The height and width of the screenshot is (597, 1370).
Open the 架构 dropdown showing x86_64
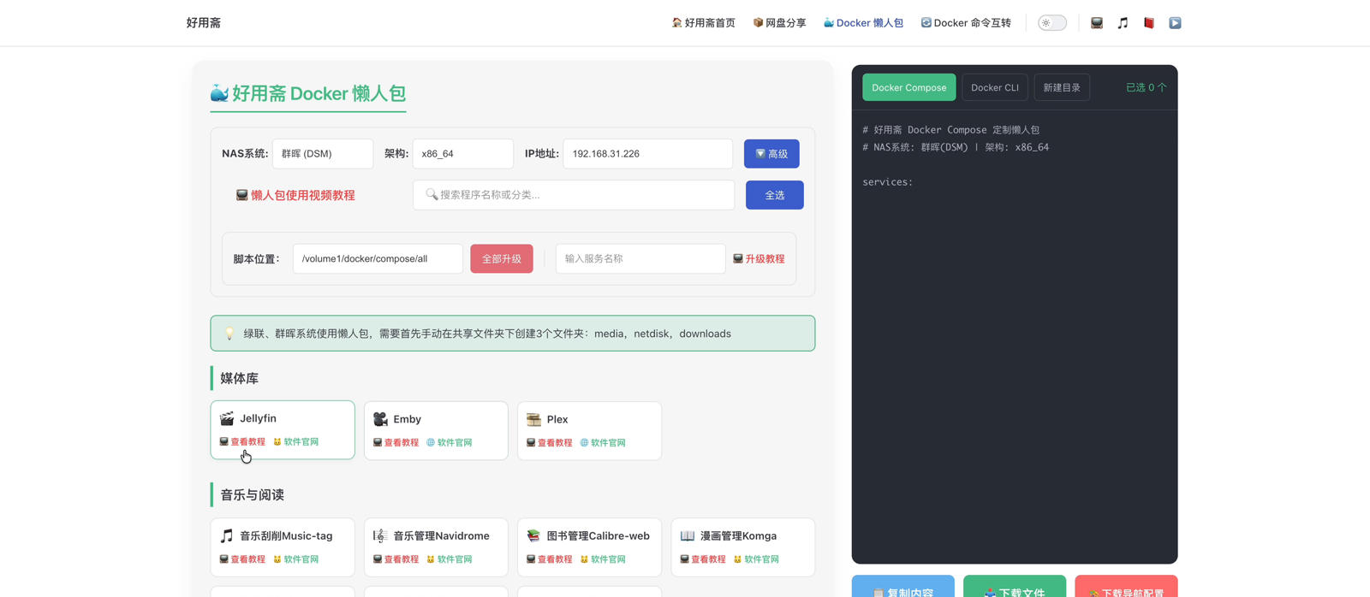pos(463,154)
